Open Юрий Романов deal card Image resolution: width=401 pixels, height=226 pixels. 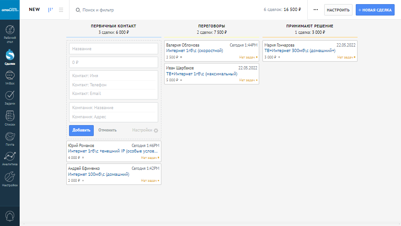(x=113, y=151)
